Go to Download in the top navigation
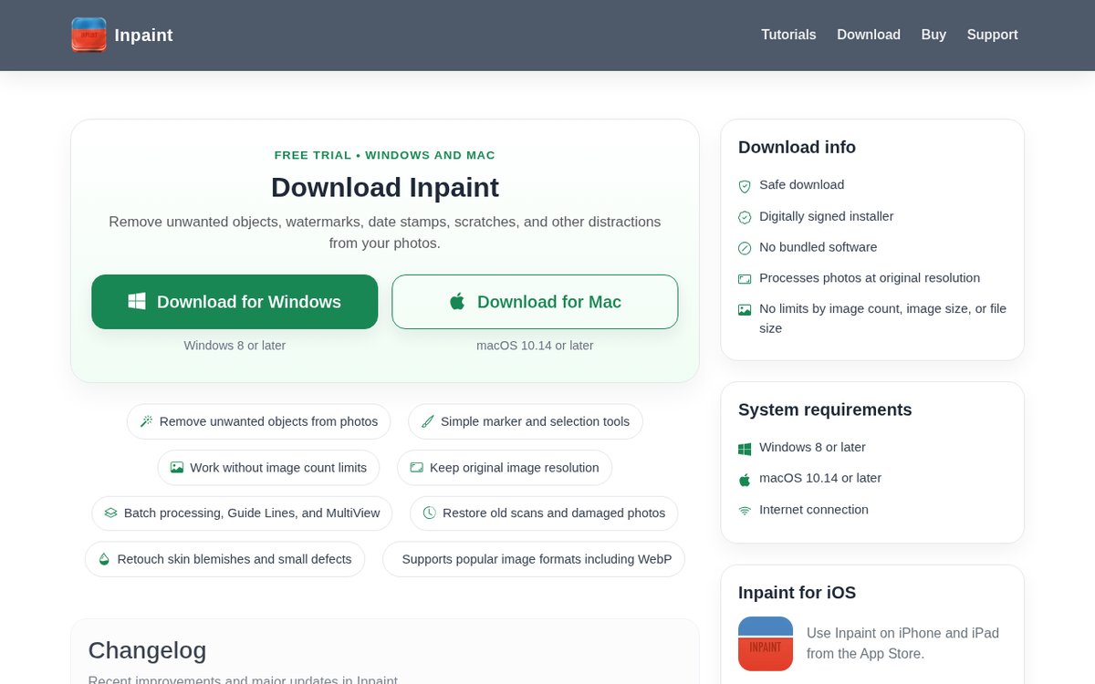Viewport: 1095px width, 684px height. [869, 35]
